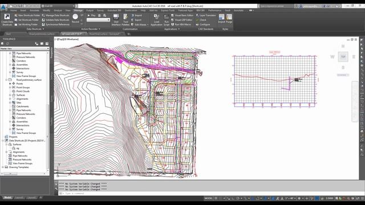Select Catchments tree item
This screenshot has width=365, height=205.
(22, 106)
